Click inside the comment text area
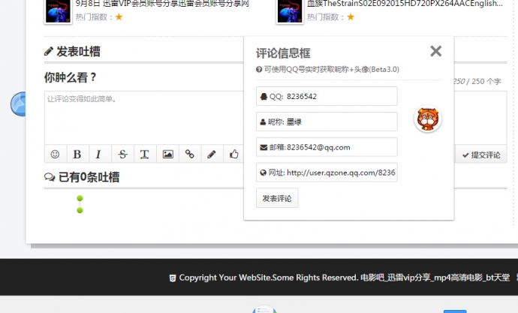The width and height of the screenshot is (518, 313). (143, 116)
